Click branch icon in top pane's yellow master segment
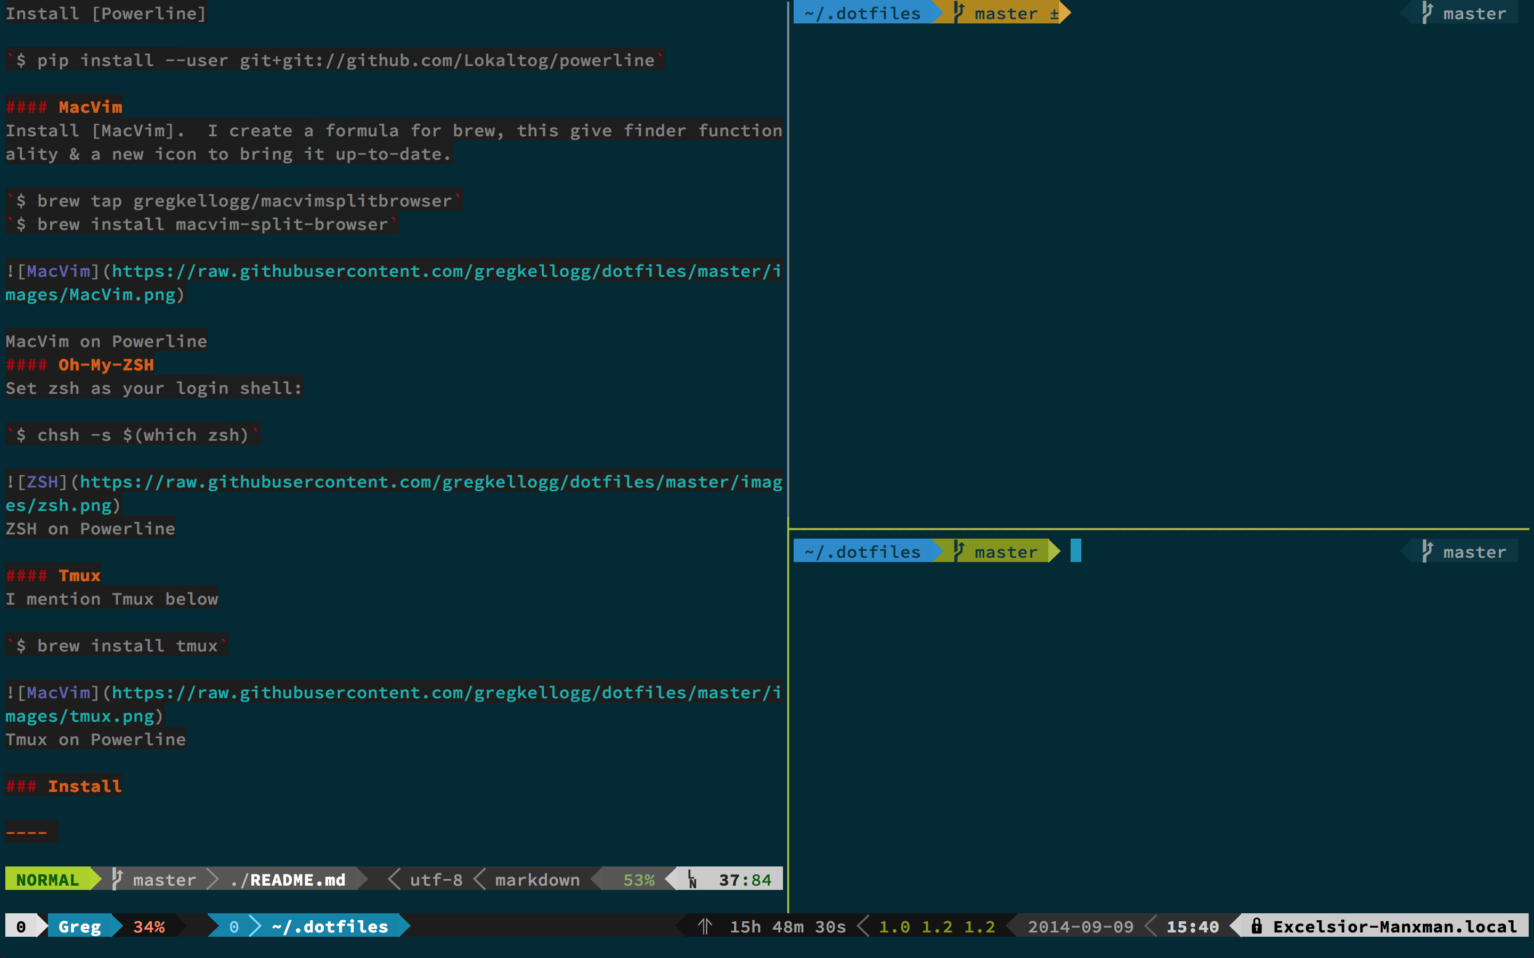The width and height of the screenshot is (1534, 958). (x=958, y=13)
